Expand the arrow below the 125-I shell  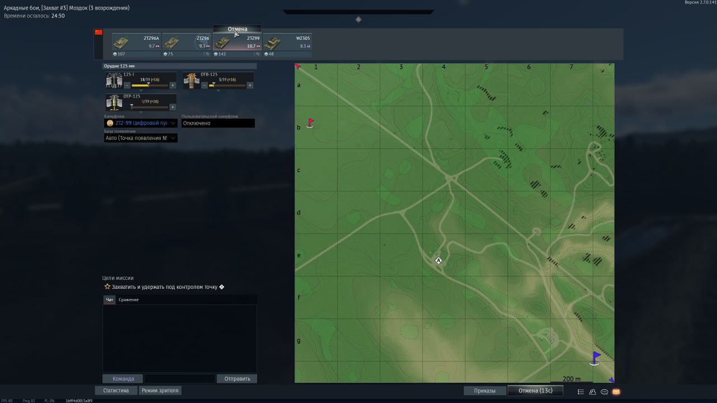click(141, 91)
